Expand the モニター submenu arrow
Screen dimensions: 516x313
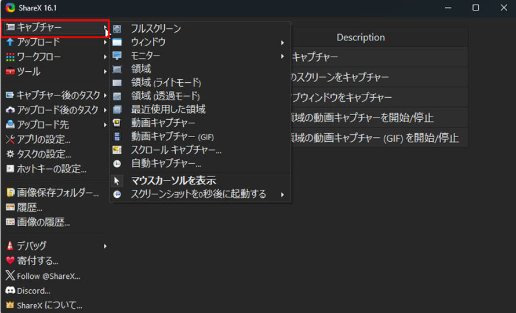[x=282, y=56]
